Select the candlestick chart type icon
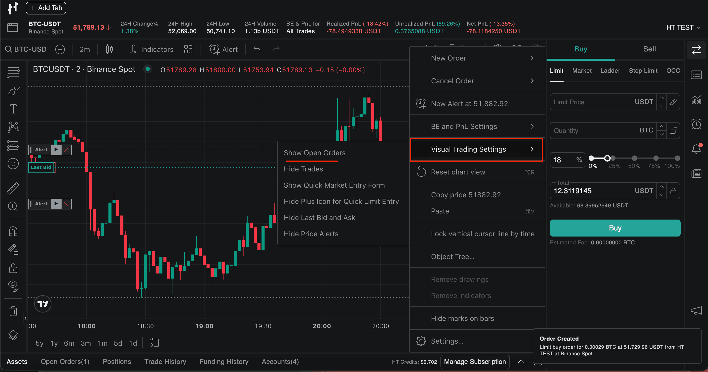Viewport: 708px width, 372px height. [109, 49]
